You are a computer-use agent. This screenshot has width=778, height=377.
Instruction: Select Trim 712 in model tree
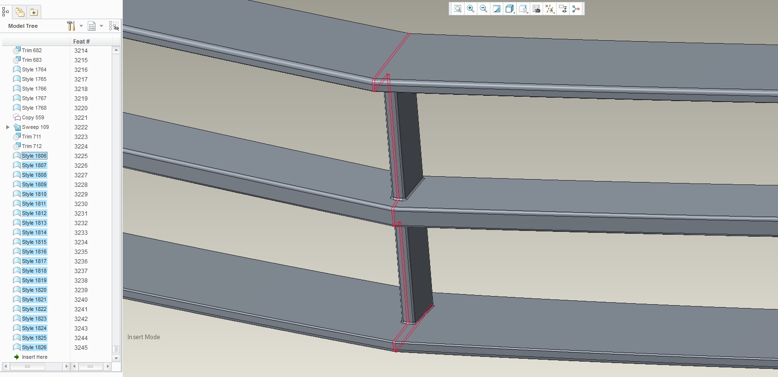point(32,146)
